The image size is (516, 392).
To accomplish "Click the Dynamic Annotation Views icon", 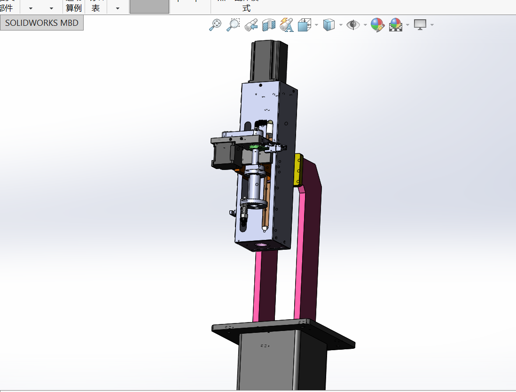I will tap(286, 25).
